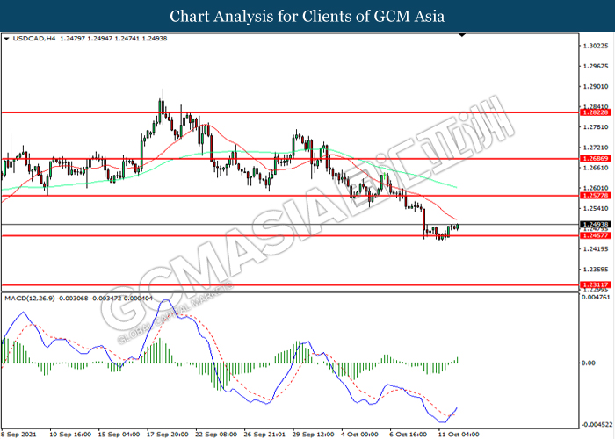Screen dimensions: 615x439
Task: Click the Chart Analysis for Clients header title
Action: coord(307,17)
